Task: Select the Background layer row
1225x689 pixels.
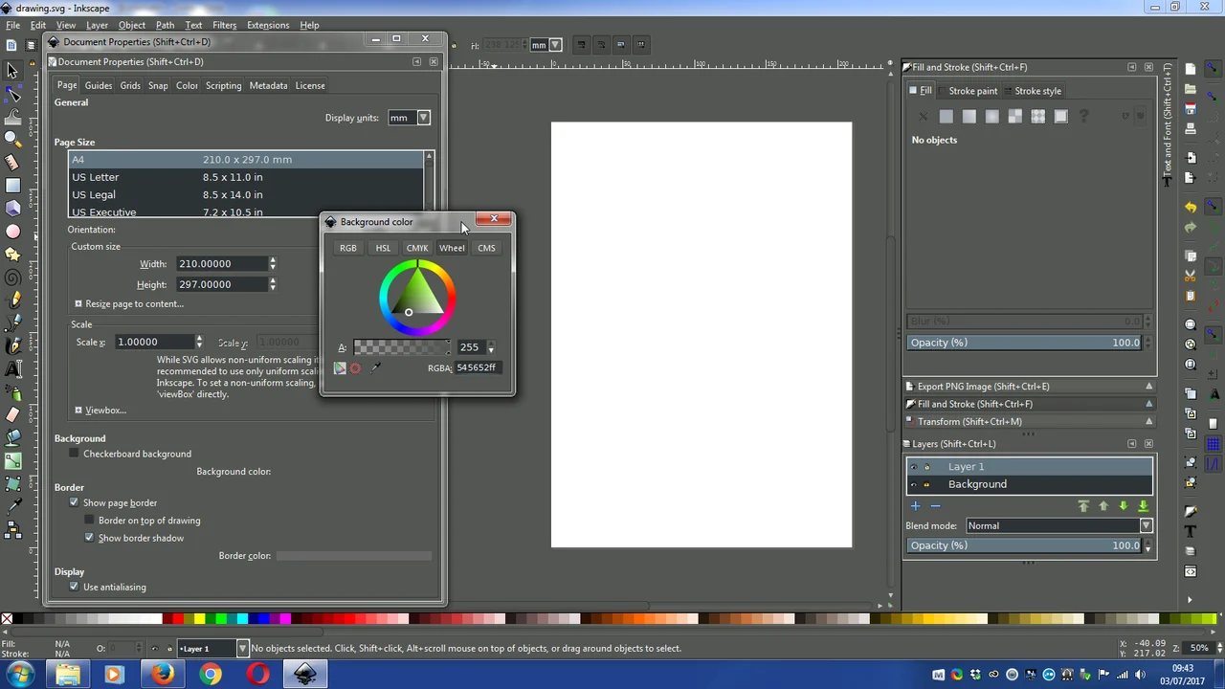Action: pos(1030,484)
